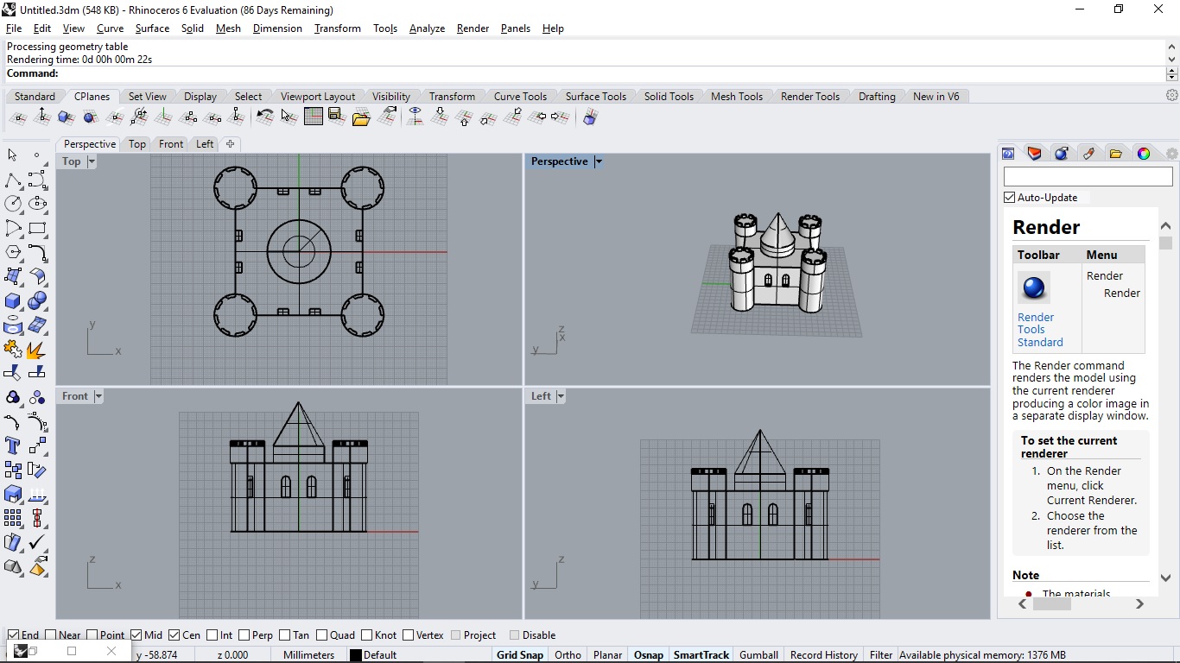Open the Perspective viewport dropdown arrow
Image resolution: width=1180 pixels, height=663 pixels.
[598, 161]
